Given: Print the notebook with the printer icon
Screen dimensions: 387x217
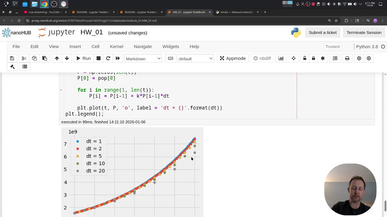Looking at the screenshot, I should [x=347, y=58].
